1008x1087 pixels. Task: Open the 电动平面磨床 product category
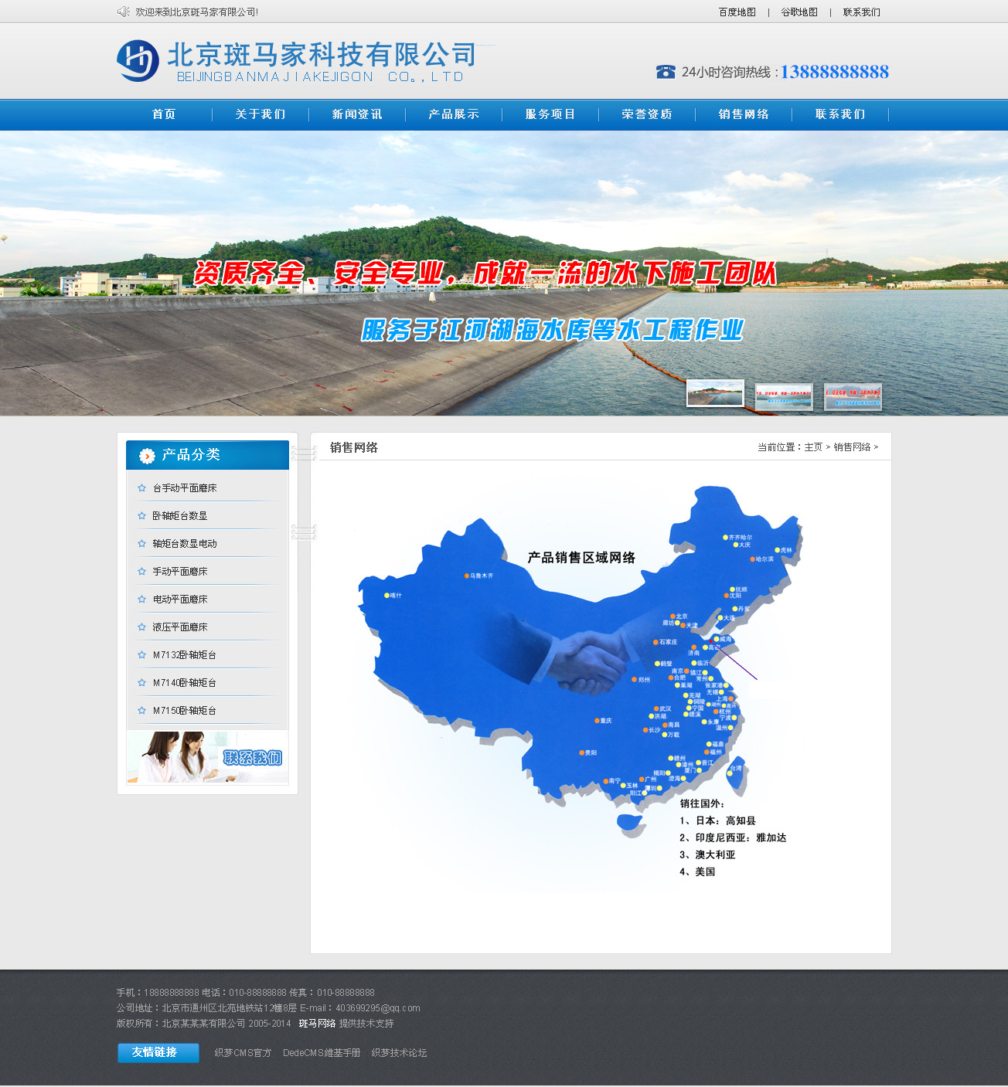180,600
